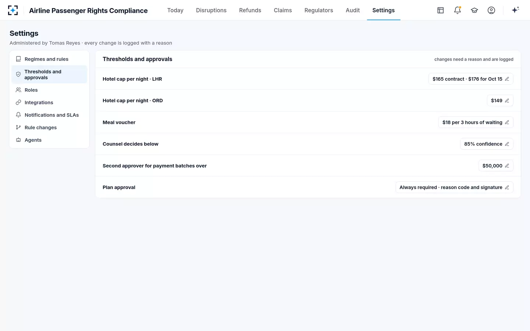Click the $149 ORD cap value
This screenshot has height=331, width=530.
click(500, 101)
